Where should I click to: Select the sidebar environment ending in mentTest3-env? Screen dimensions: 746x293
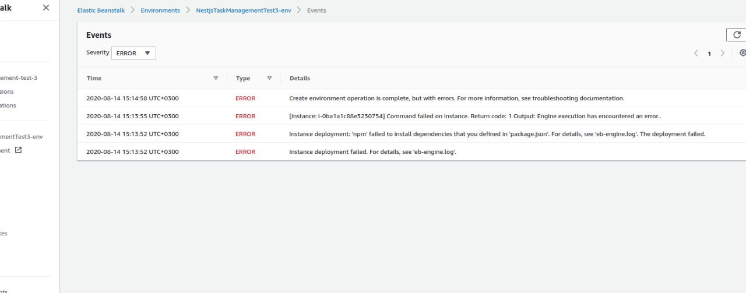pyautogui.click(x=22, y=136)
